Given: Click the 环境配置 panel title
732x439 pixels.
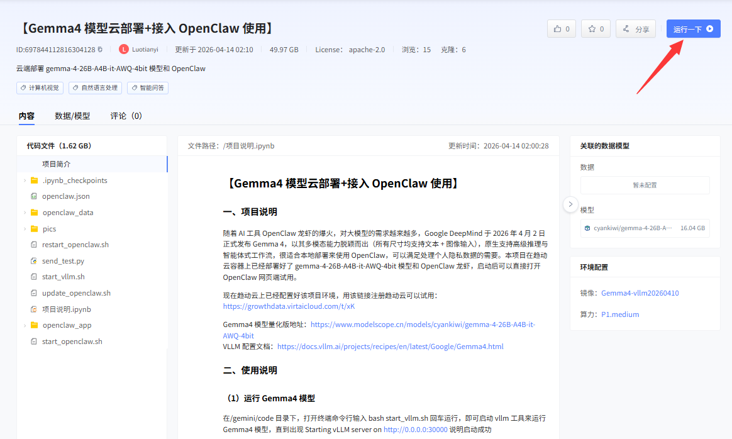Looking at the screenshot, I should pyautogui.click(x=594, y=267).
